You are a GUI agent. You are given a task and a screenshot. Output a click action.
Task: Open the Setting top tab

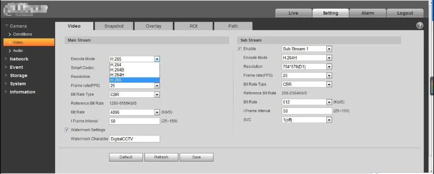[330, 13]
